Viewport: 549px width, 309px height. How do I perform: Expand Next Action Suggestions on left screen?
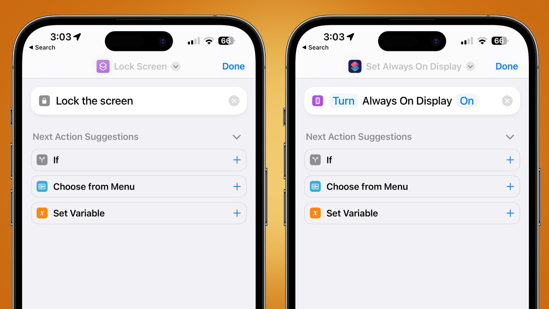click(x=236, y=137)
